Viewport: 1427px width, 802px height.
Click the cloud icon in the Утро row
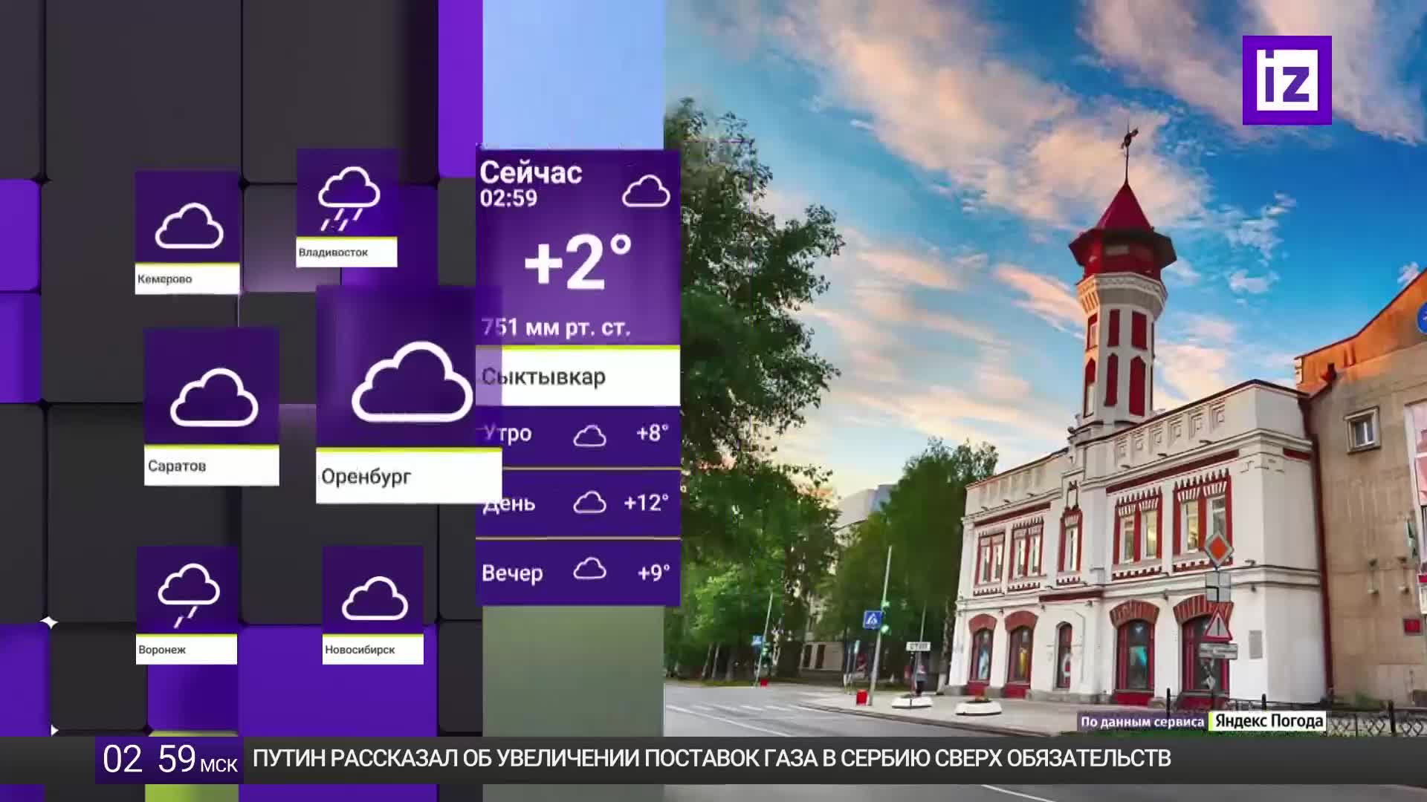[589, 435]
